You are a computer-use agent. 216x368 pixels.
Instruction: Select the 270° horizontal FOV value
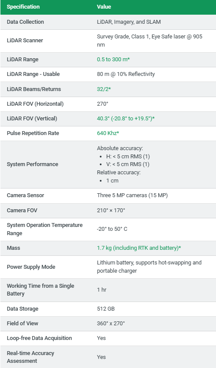tap(102, 104)
